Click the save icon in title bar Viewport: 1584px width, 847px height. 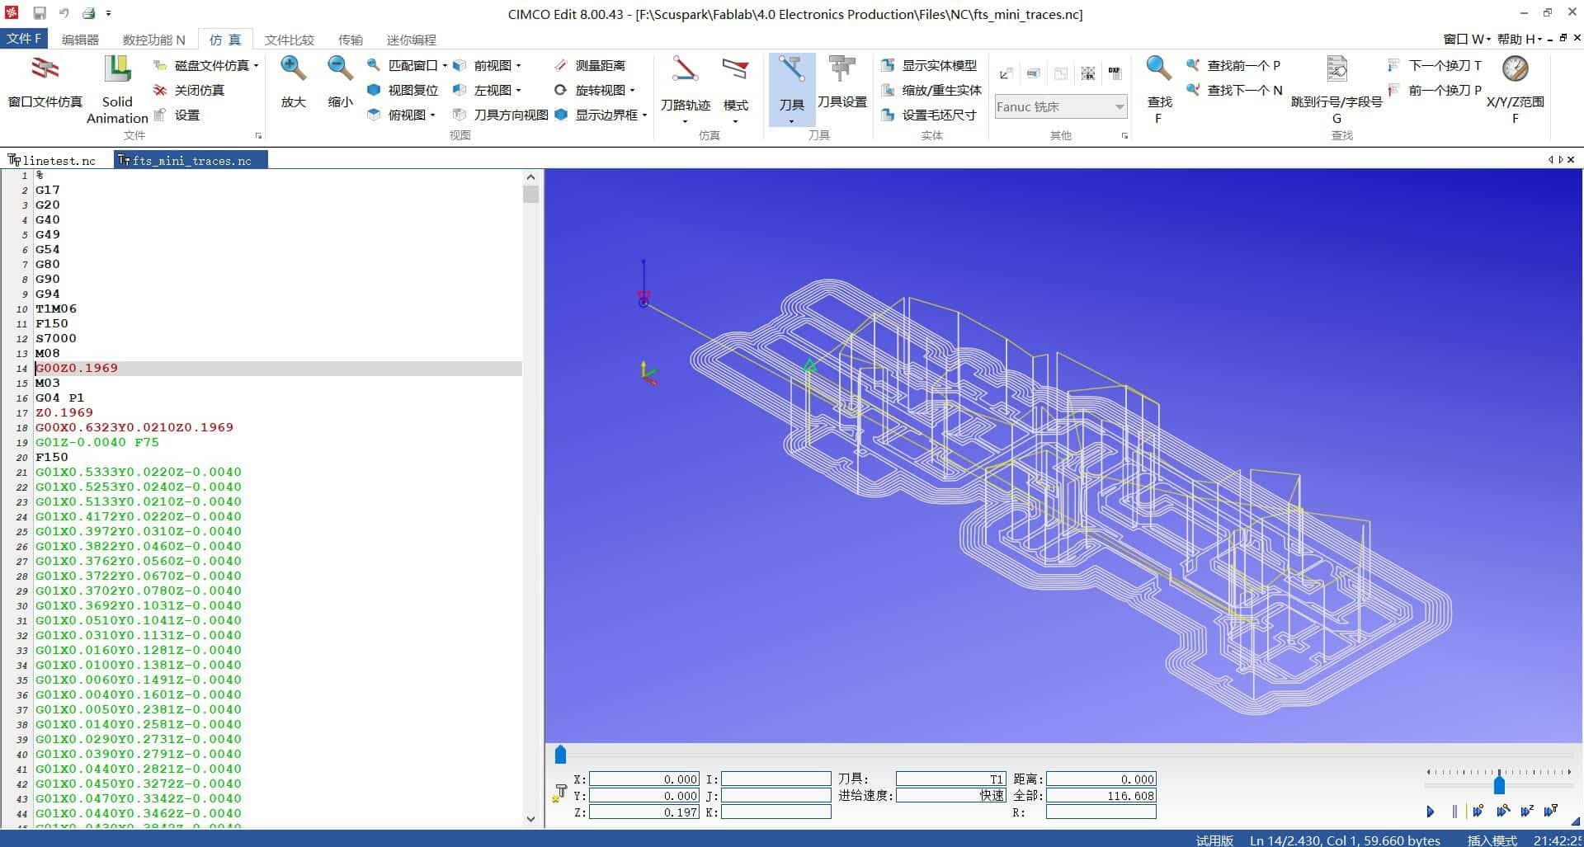[x=40, y=13]
